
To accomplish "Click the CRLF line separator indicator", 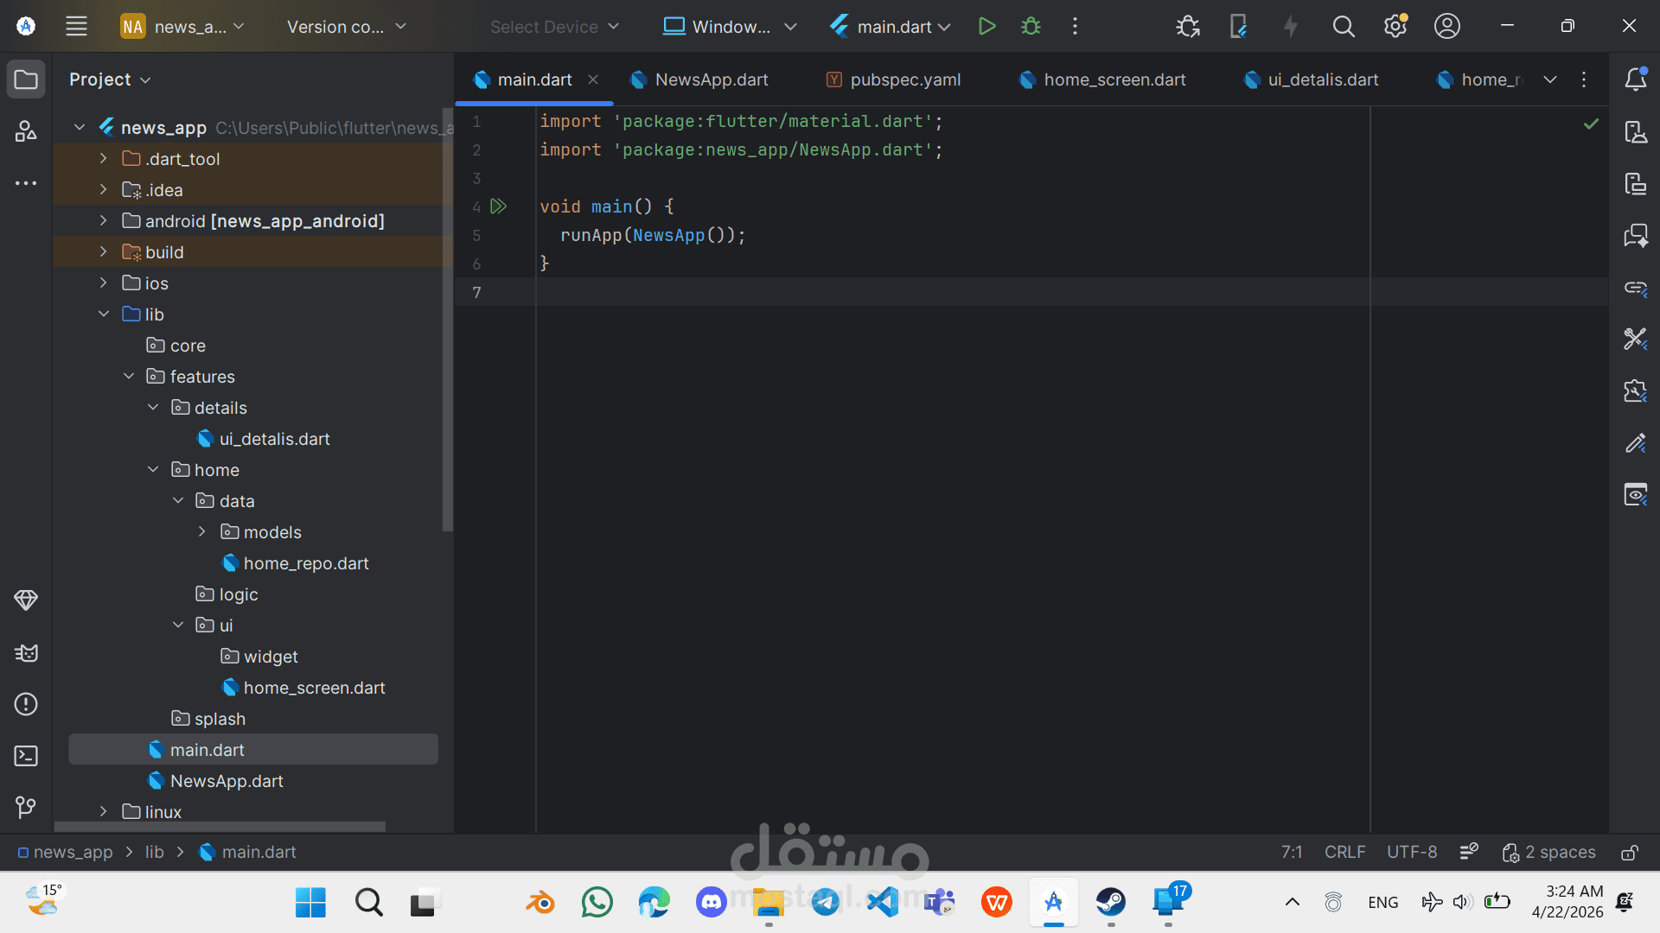I will (1344, 852).
